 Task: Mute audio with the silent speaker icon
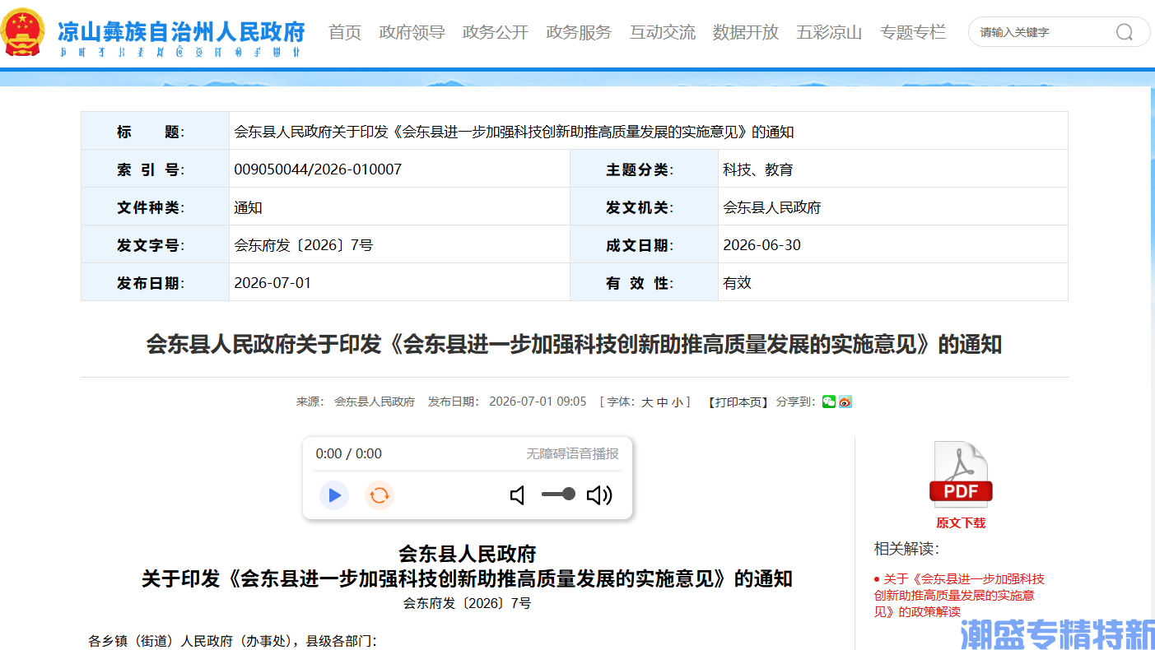518,495
